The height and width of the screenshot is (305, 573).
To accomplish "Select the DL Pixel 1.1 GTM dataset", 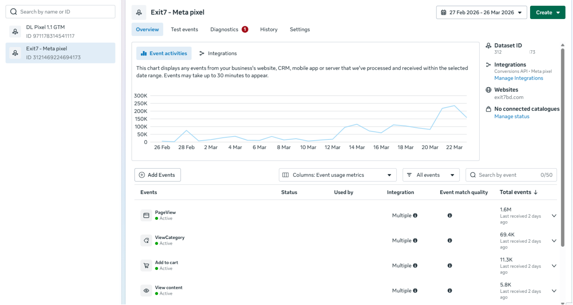I will 60,31.
